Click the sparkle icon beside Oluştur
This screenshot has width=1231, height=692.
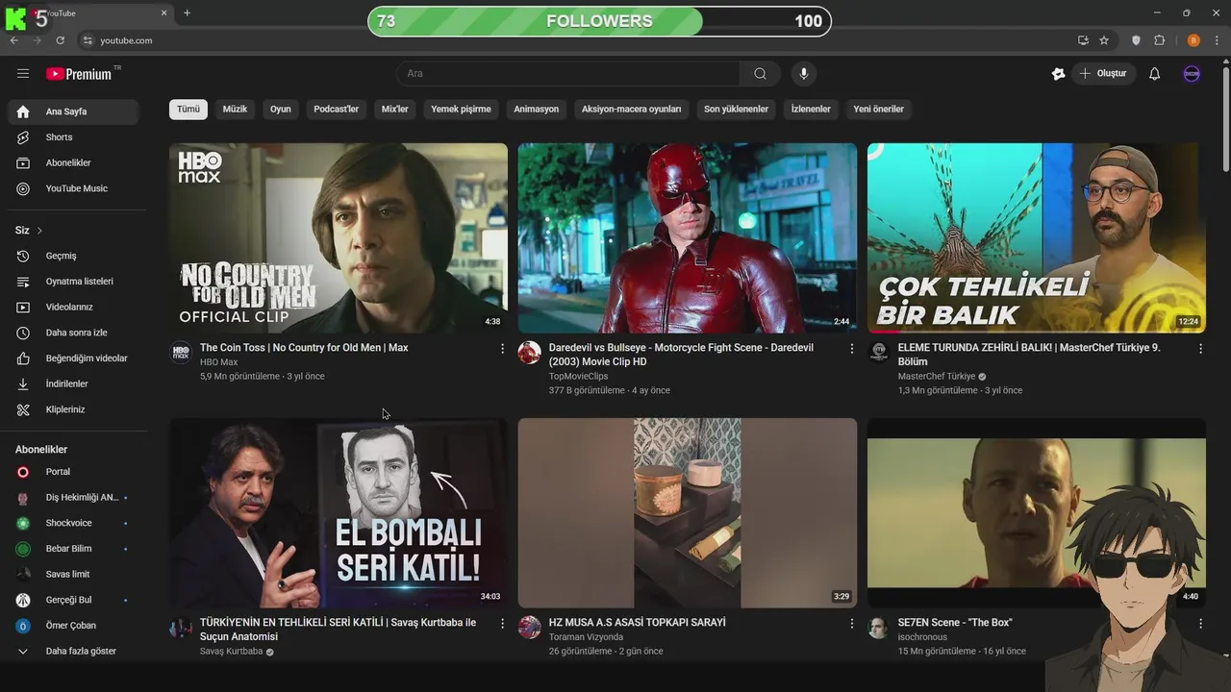click(x=1058, y=74)
